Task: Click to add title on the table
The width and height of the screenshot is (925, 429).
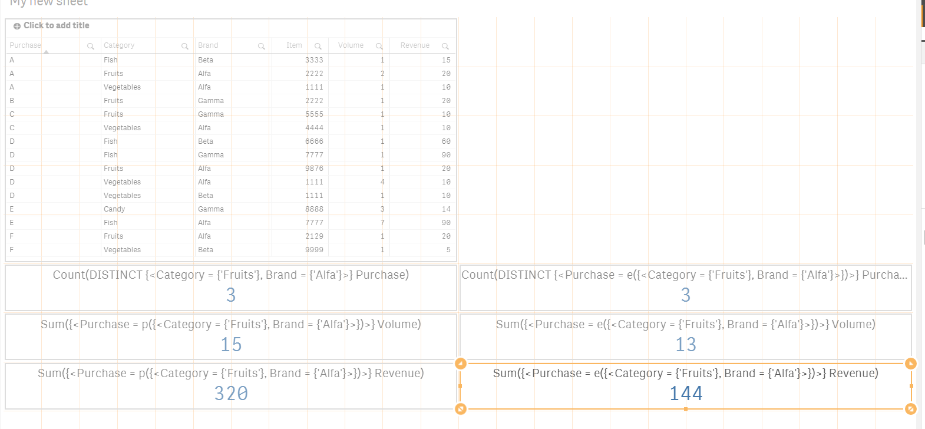Action: tap(57, 25)
